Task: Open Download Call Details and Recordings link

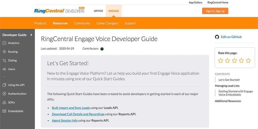Action: (x=78, y=114)
